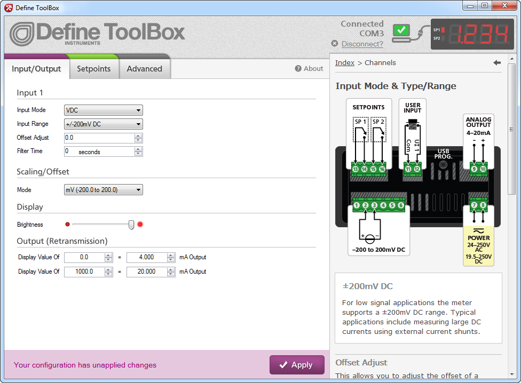Image resolution: width=521 pixels, height=383 pixels.
Task: Click the USB PROG. port in diagram
Action: pyautogui.click(x=443, y=164)
